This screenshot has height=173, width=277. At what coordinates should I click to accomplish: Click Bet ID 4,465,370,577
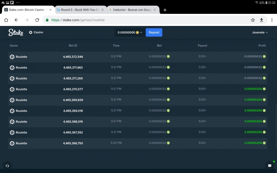point(73,89)
